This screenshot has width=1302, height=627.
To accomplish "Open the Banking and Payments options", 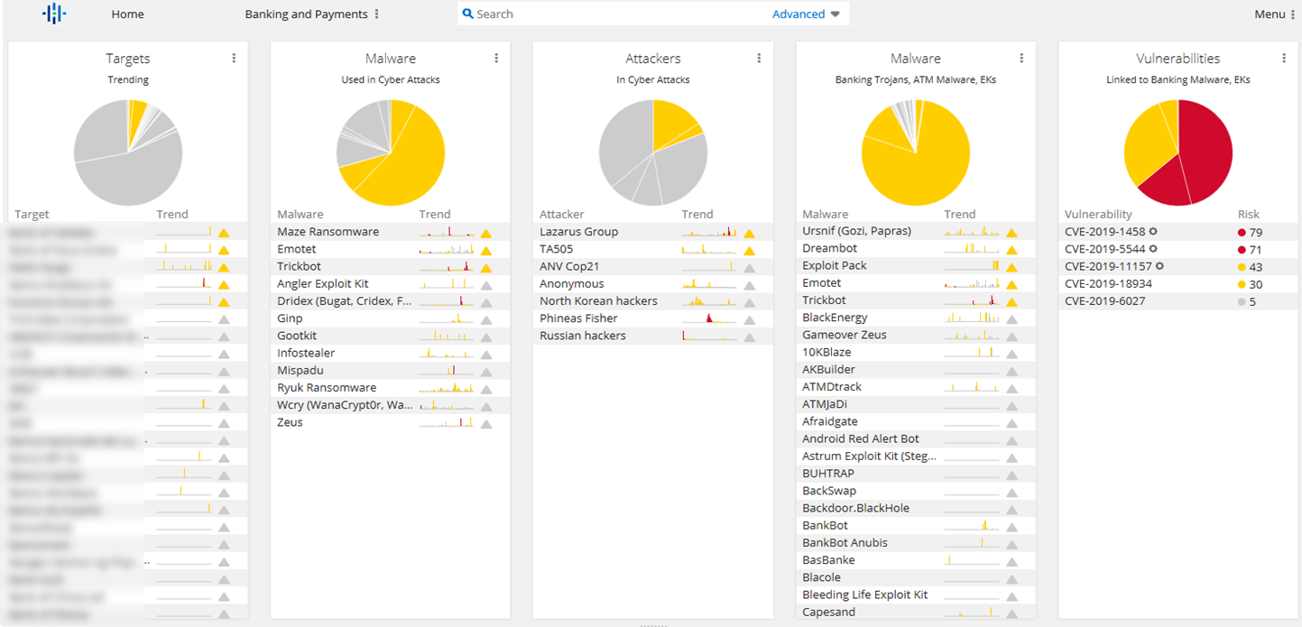I will pyautogui.click(x=376, y=14).
